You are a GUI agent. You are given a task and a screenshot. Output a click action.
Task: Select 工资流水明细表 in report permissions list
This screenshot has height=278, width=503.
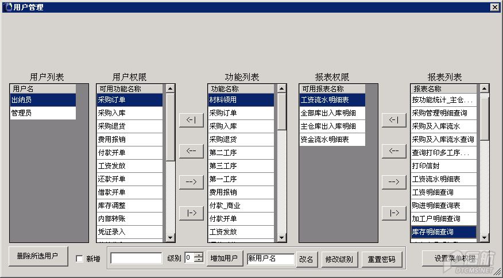[332, 100]
